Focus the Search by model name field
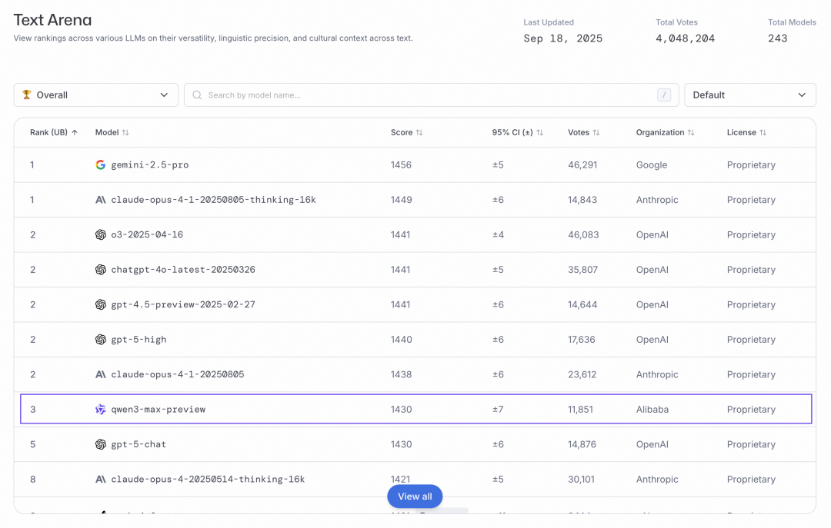Viewport: 831px width, 528px height. click(x=423, y=95)
